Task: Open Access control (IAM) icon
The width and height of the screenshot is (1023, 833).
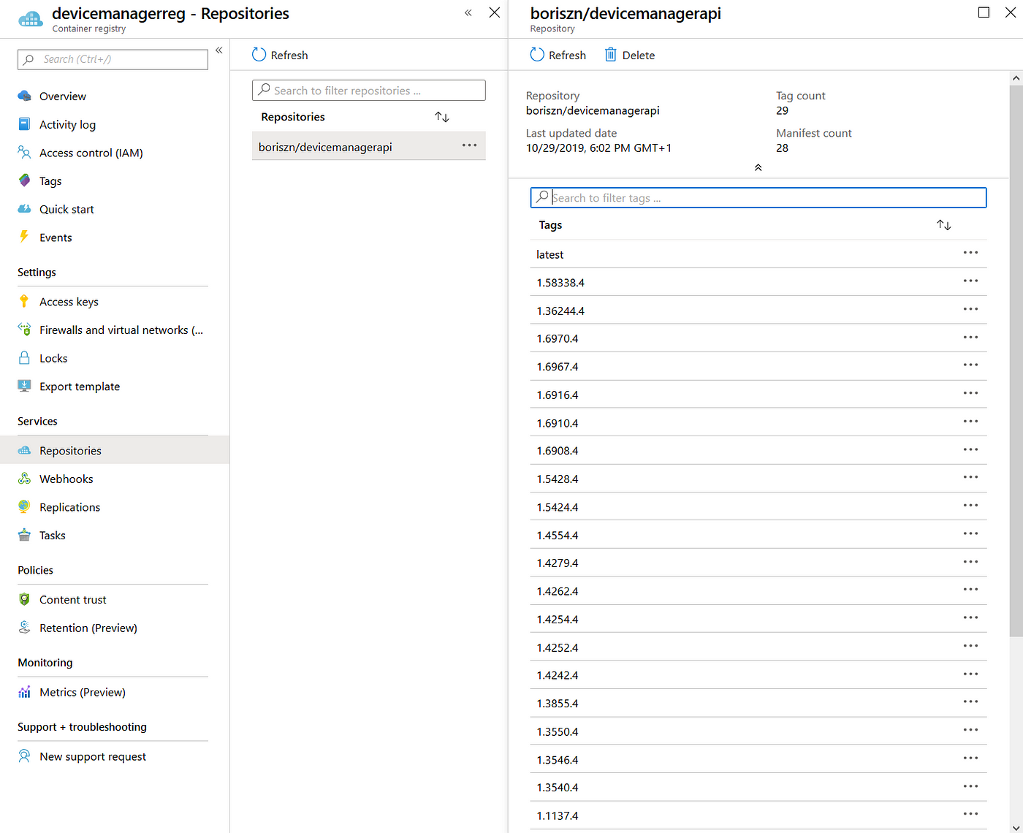Action: [x=24, y=152]
